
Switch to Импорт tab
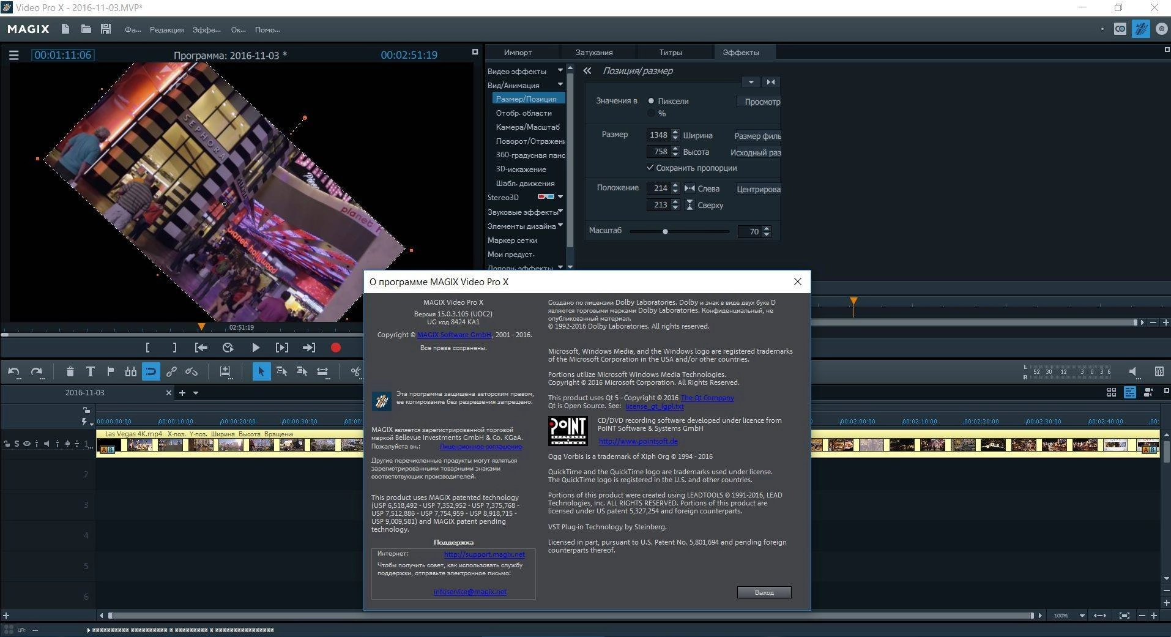[x=518, y=52]
